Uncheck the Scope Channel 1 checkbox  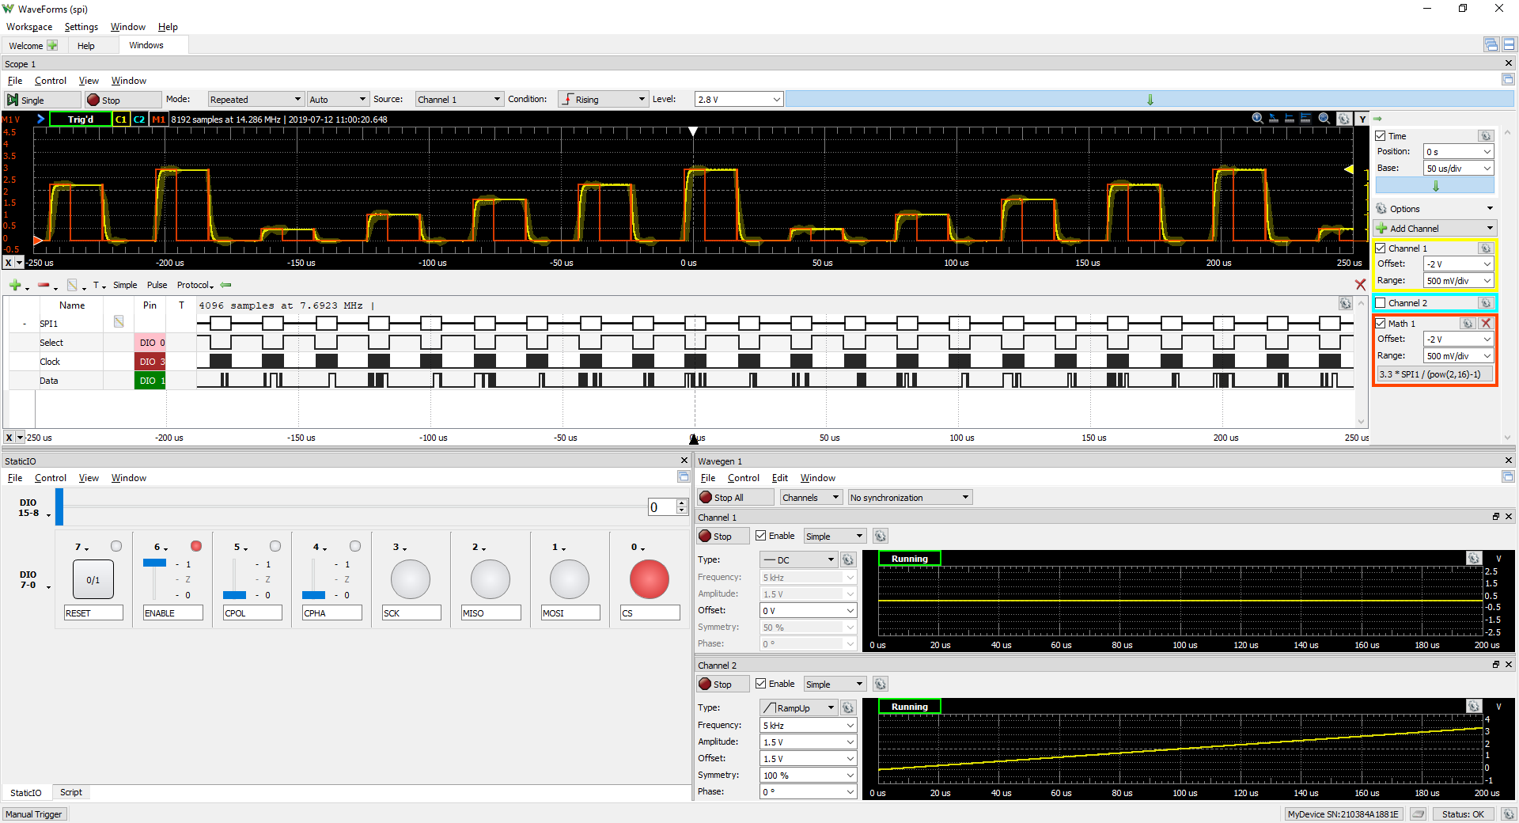[1381, 248]
